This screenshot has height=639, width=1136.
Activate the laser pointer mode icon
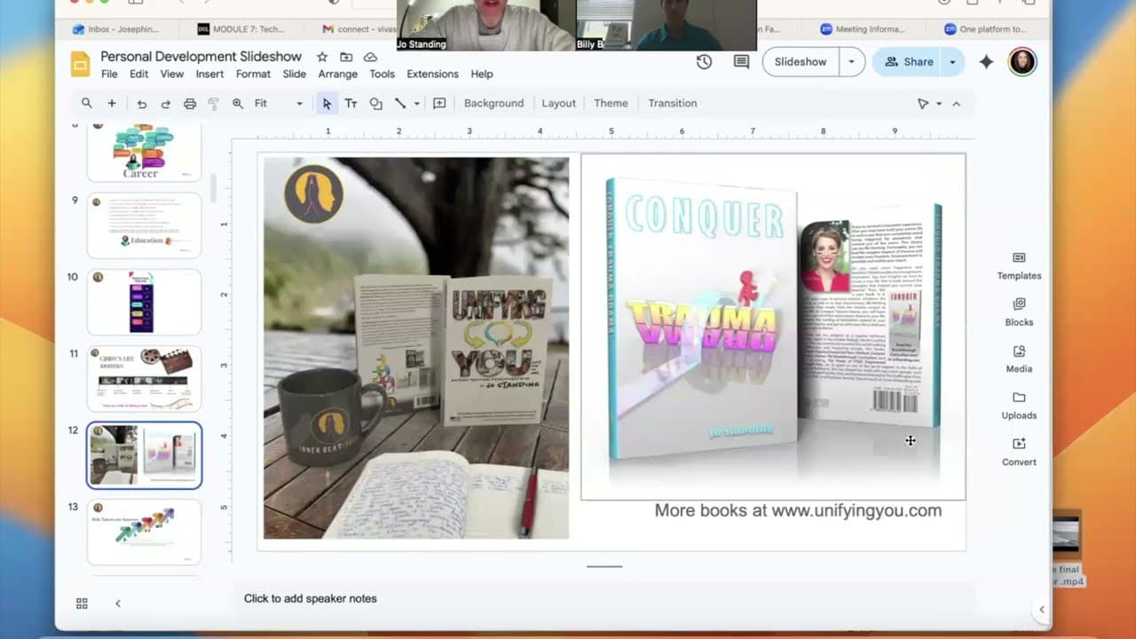click(x=923, y=104)
